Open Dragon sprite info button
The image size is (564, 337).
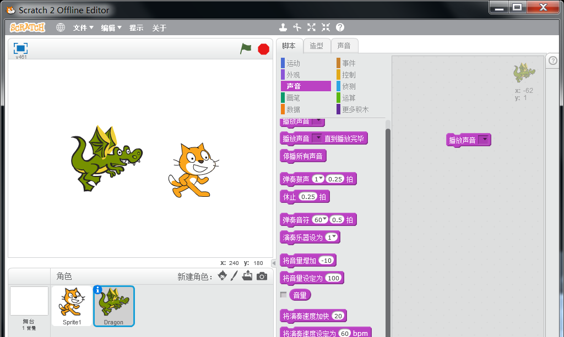click(97, 289)
